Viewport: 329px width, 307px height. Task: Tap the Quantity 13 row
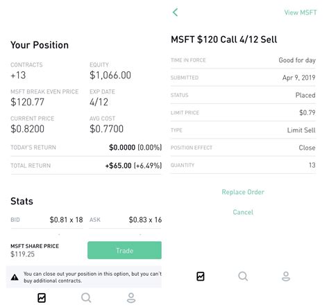pos(243,165)
